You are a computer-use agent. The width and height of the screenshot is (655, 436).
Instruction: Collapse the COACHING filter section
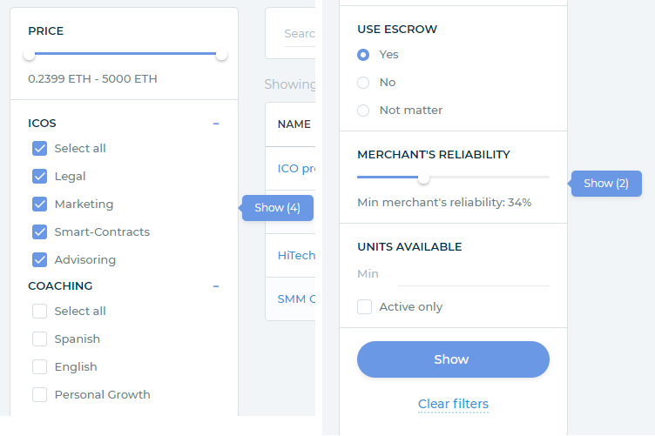(216, 286)
